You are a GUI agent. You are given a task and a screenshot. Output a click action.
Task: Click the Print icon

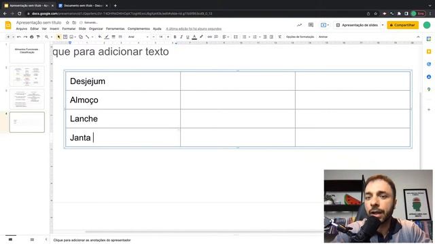32,37
